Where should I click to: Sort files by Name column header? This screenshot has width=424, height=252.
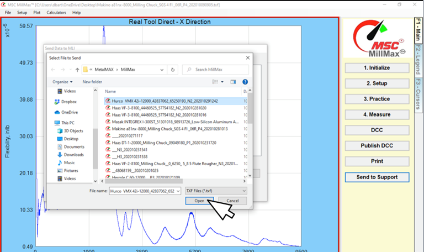point(110,92)
